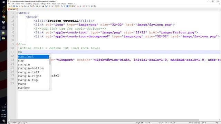This screenshot has height=124, width=221.
Task: Choose 'margin' in the autocomplete list
Action: (33, 64)
